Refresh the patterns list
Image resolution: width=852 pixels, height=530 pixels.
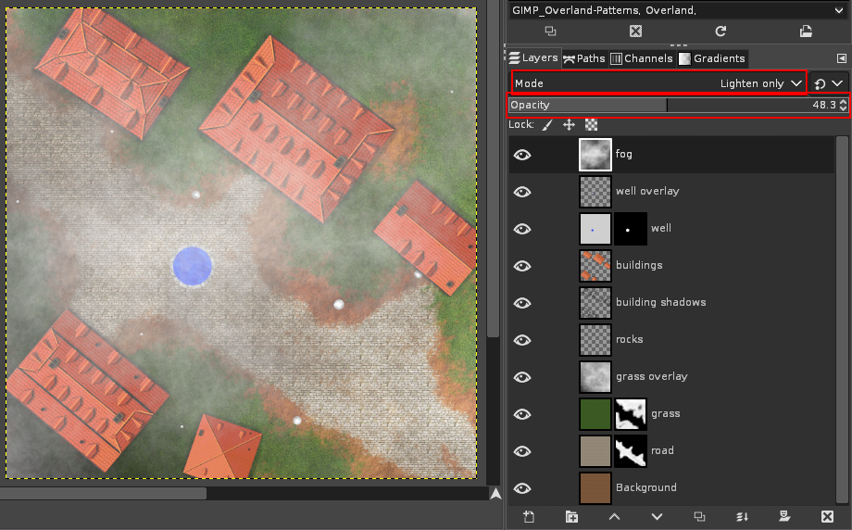[x=720, y=31]
